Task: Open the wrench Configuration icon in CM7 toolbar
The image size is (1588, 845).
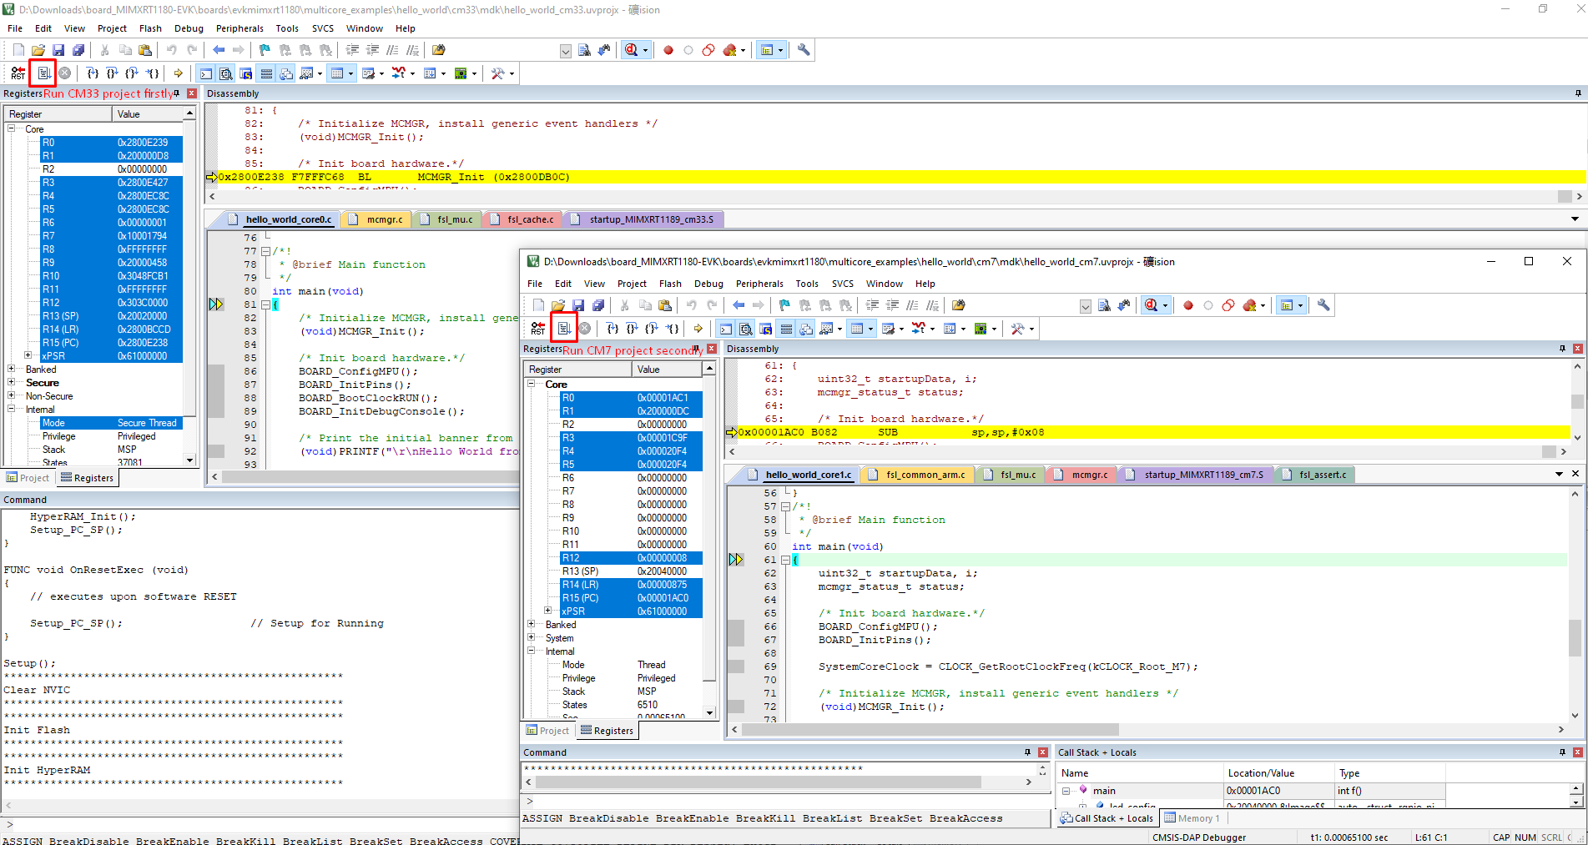Action: pyautogui.click(x=1323, y=305)
